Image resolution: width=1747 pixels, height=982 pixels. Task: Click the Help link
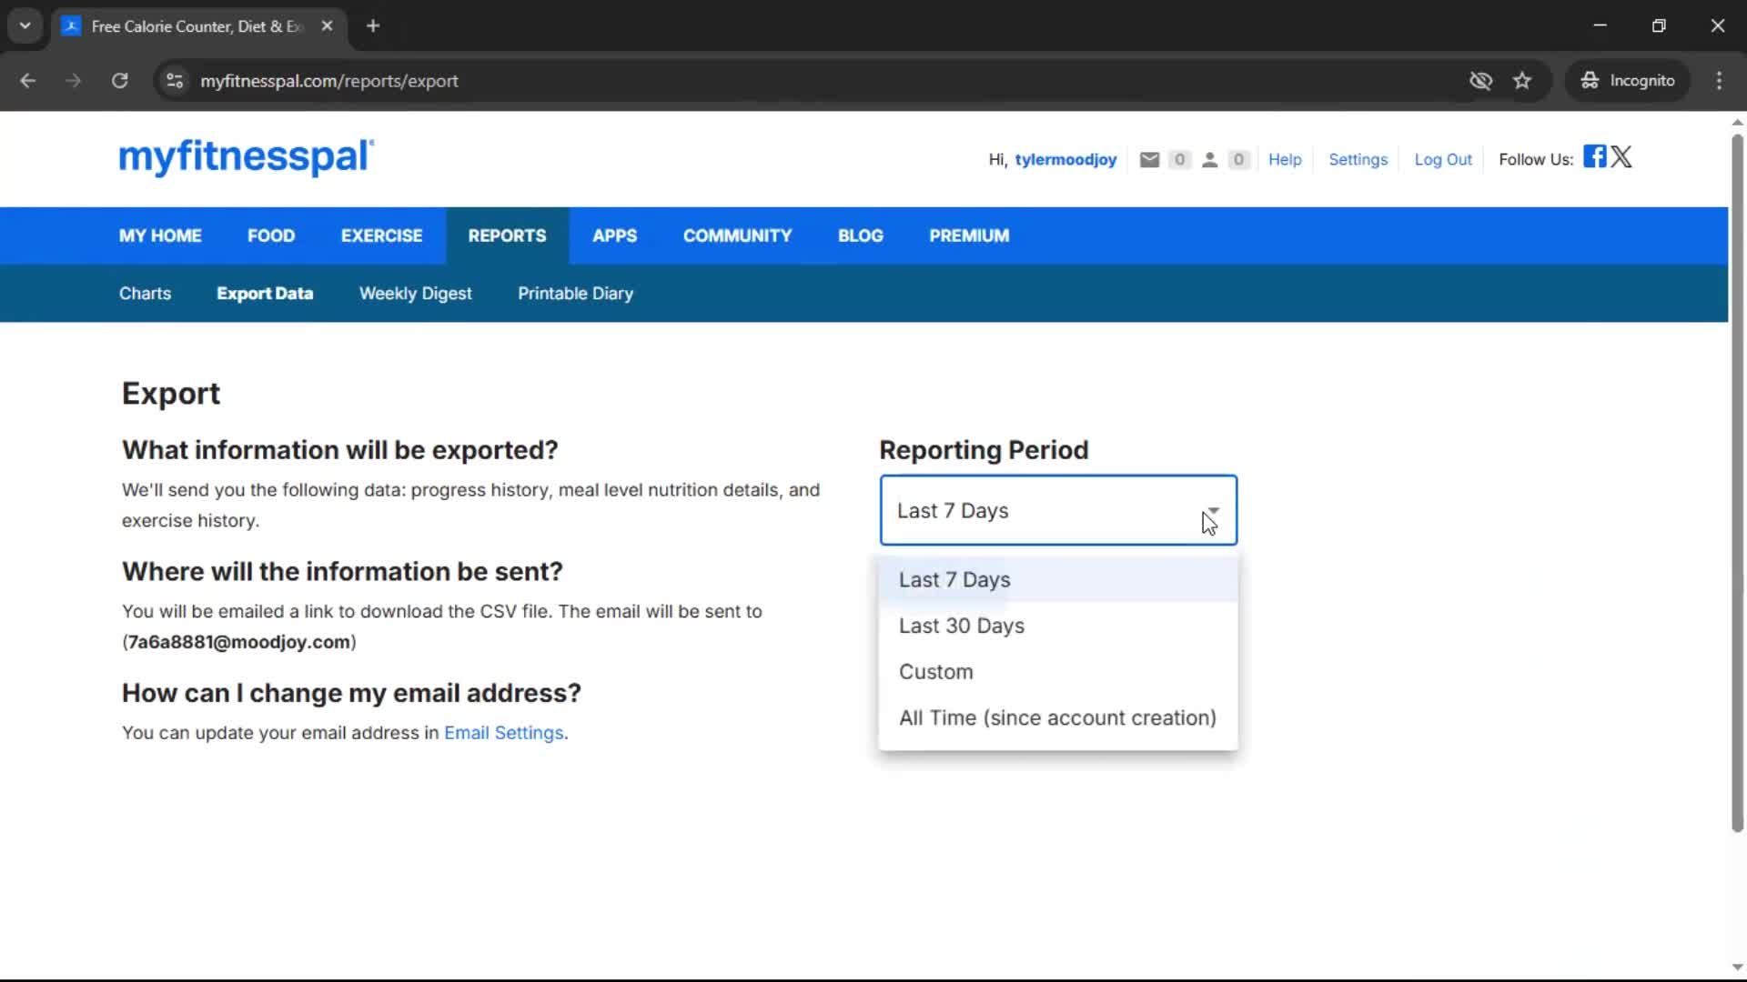(x=1285, y=160)
